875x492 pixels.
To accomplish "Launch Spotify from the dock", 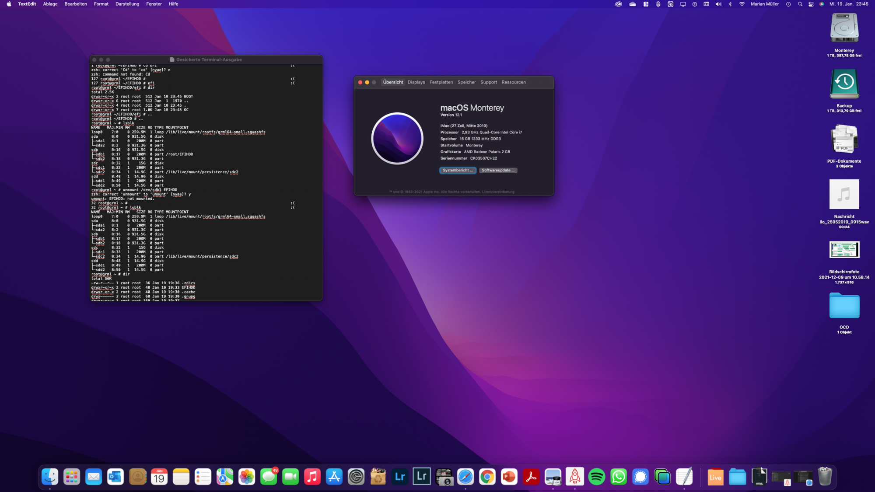I will coord(597,477).
